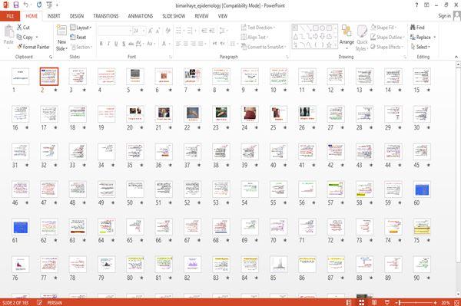Open Shape Fill dropdown
This screenshot has height=306, width=461.
[383, 28]
